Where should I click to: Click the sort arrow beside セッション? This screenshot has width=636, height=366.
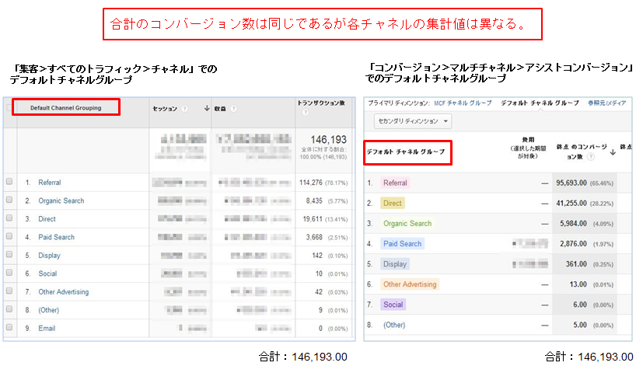pos(206,108)
